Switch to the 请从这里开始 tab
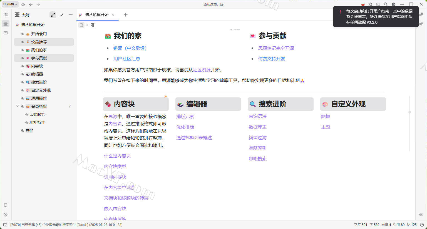Viewport: 427px width, 229px height. [x=97, y=15]
